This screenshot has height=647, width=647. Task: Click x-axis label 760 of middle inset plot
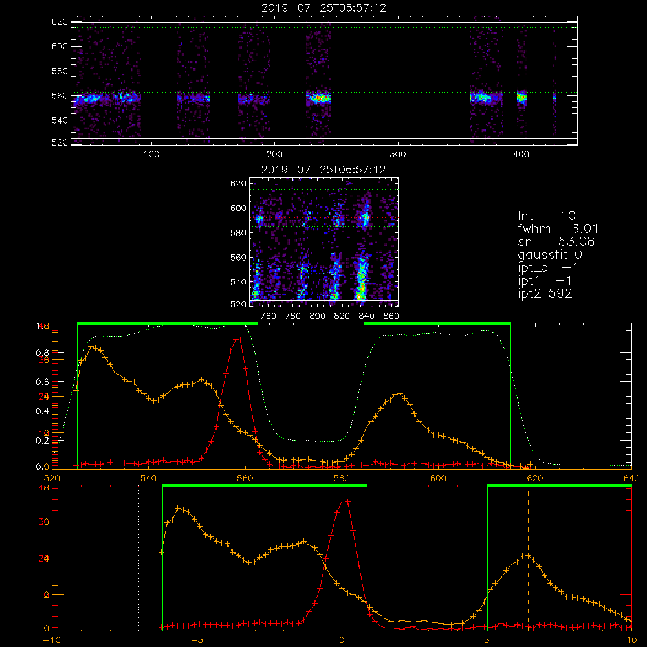click(269, 316)
